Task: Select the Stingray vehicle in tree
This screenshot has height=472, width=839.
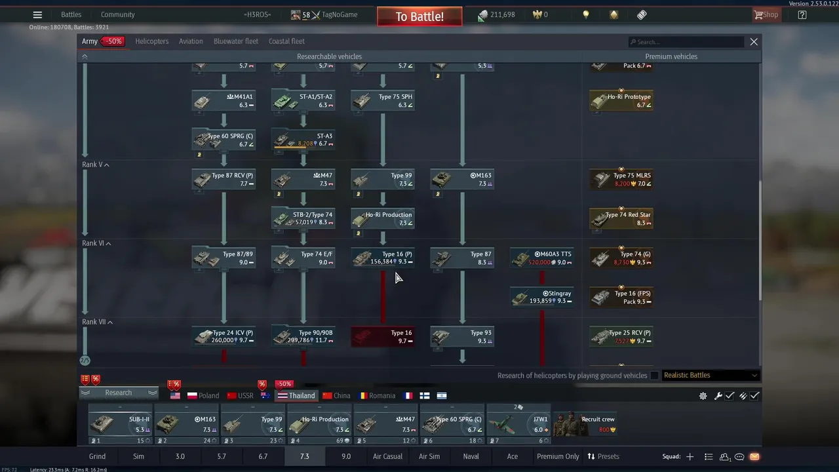Action: (541, 297)
